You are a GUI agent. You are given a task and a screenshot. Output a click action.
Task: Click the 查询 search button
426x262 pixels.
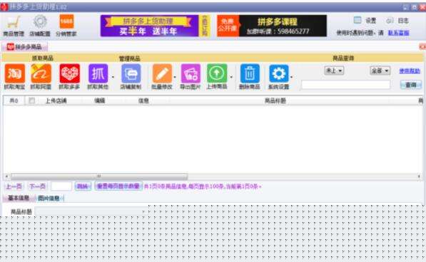[x=411, y=85]
